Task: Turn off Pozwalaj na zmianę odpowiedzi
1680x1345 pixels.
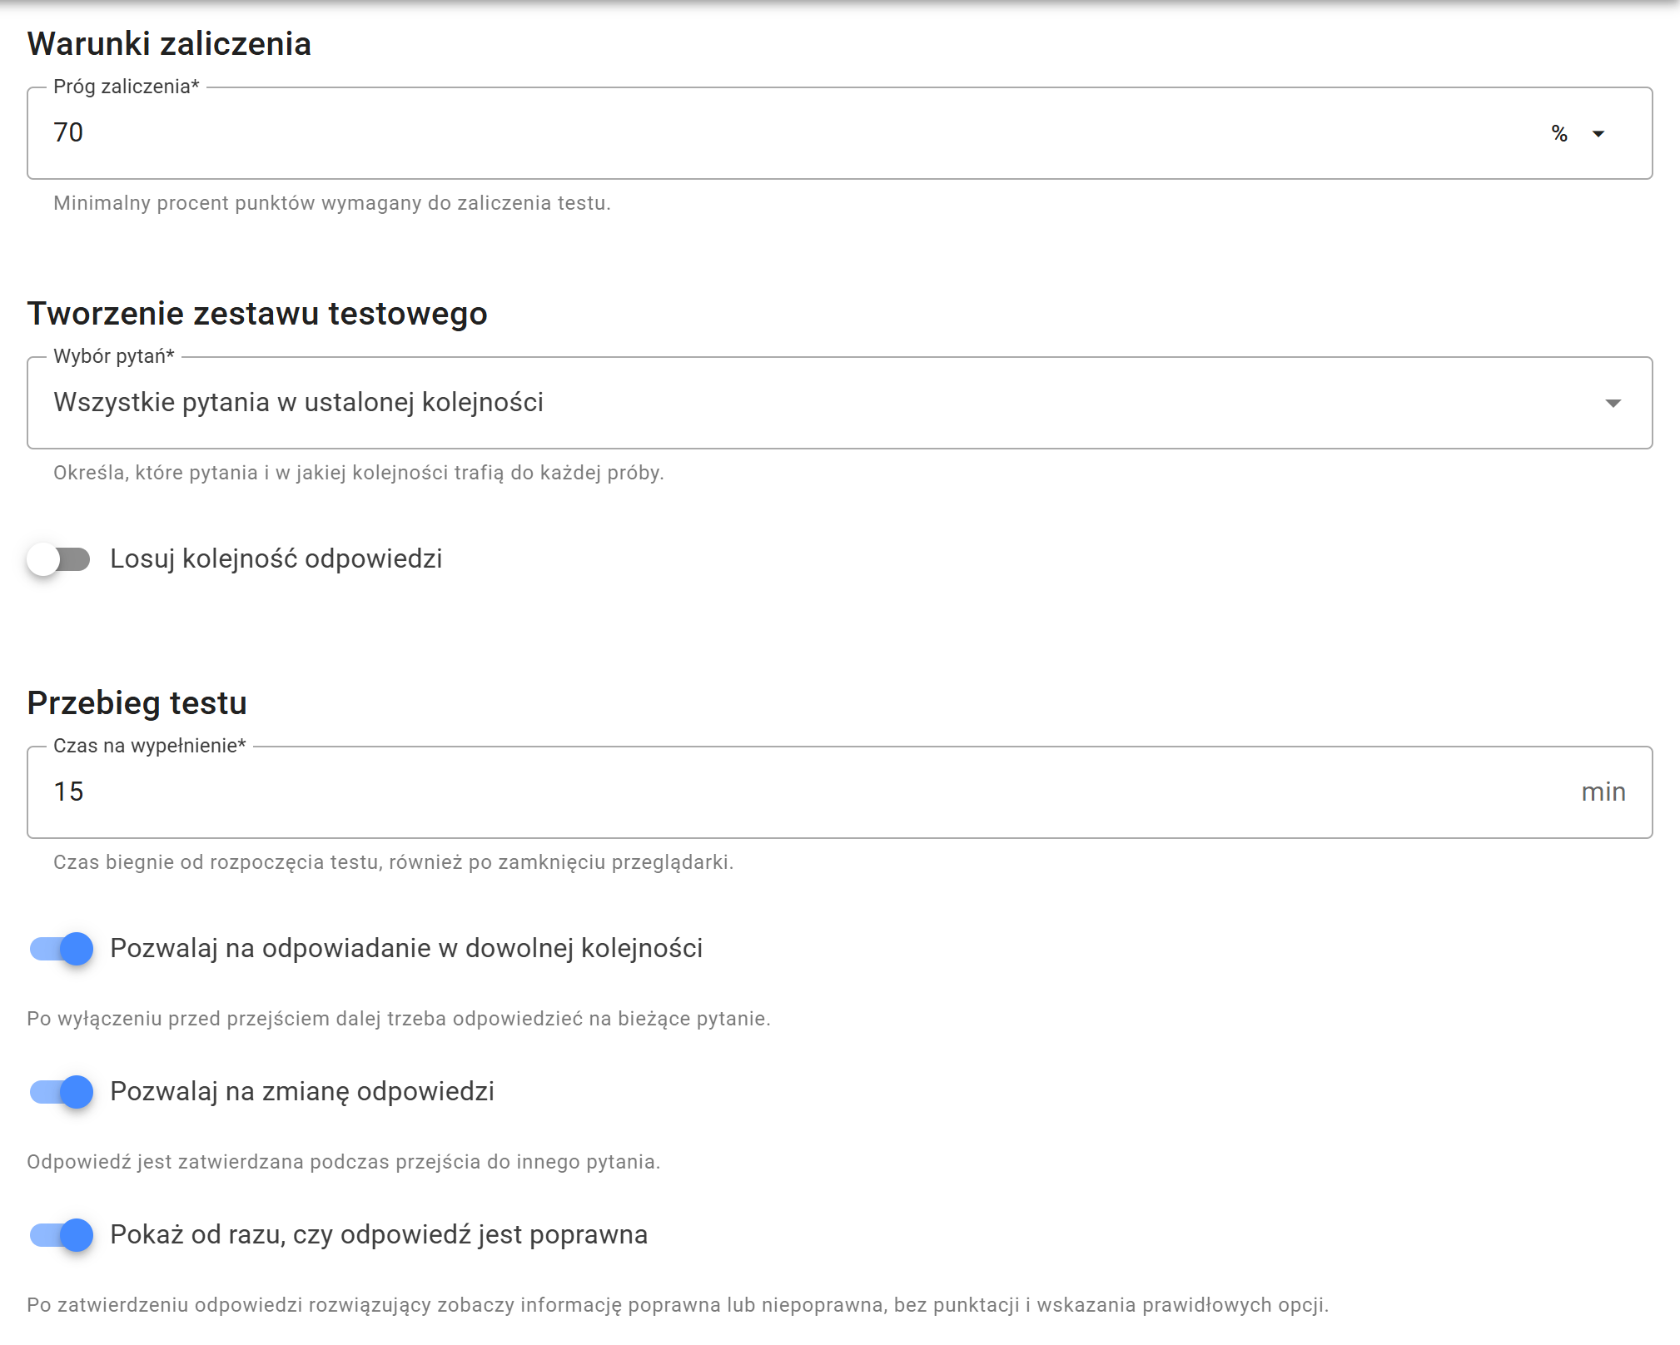Action: (61, 1092)
